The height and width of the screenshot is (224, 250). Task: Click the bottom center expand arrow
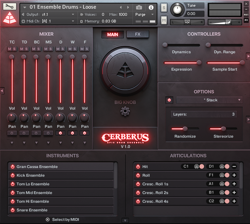tap(125, 220)
